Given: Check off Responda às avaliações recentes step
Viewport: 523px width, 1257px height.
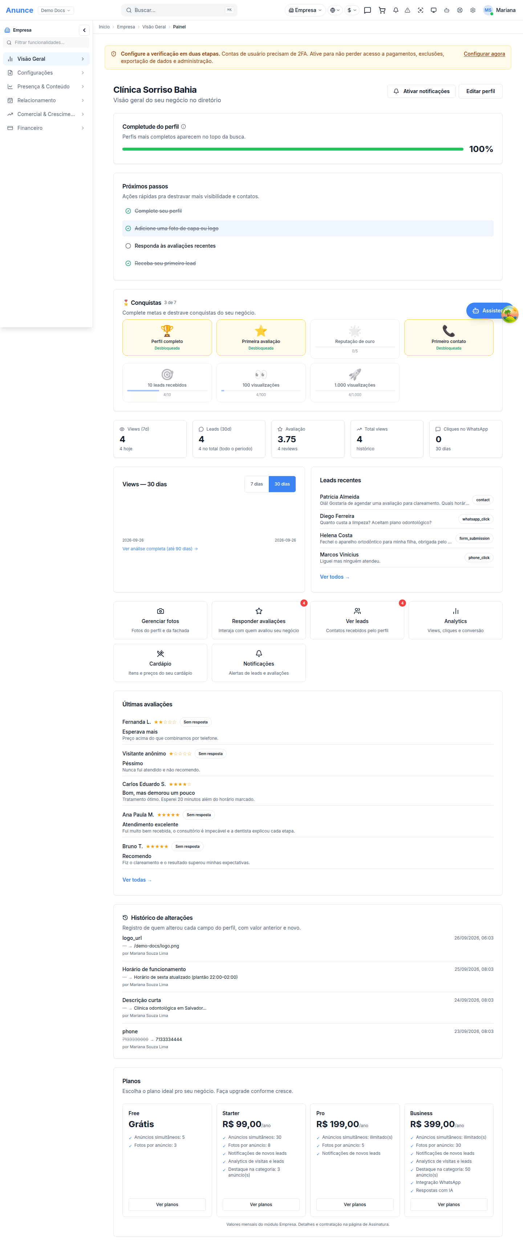Looking at the screenshot, I should pos(128,246).
